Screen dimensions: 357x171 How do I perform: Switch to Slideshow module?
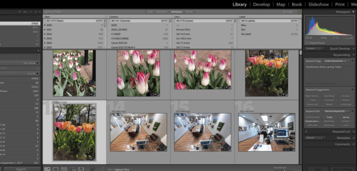point(318,4)
